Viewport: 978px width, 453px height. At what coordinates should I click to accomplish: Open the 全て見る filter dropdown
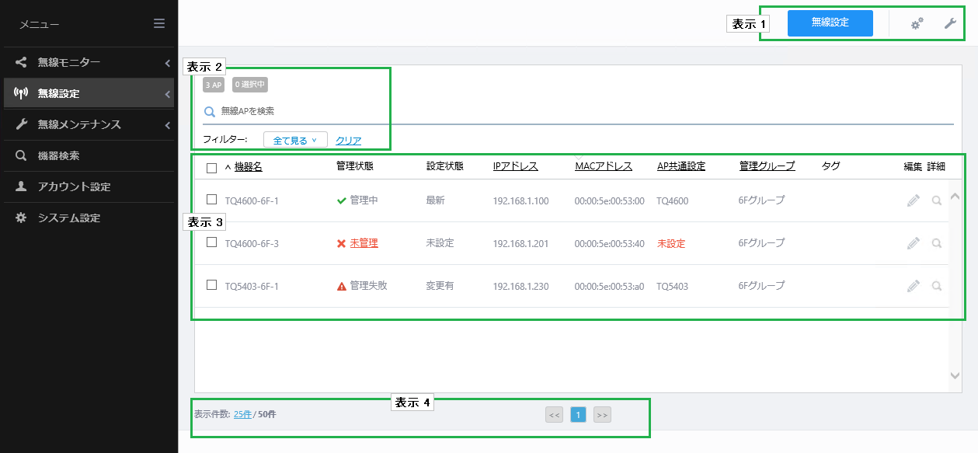(295, 140)
